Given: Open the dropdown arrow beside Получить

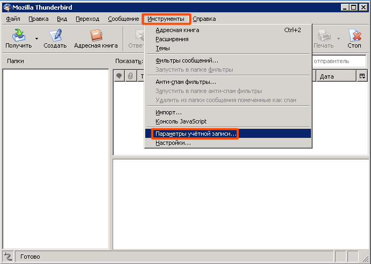Looking at the screenshot, I should (x=36, y=38).
